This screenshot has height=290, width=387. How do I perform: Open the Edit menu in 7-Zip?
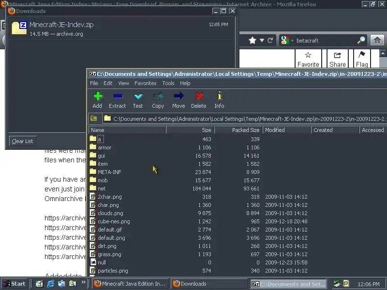click(108, 83)
